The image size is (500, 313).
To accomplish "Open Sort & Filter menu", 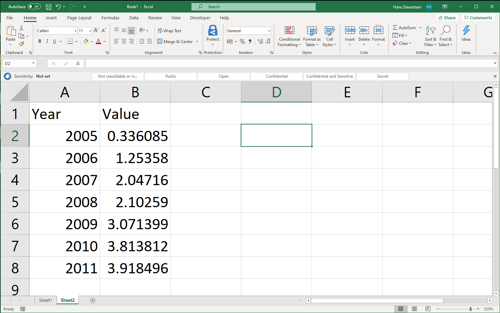I will [x=430, y=36].
